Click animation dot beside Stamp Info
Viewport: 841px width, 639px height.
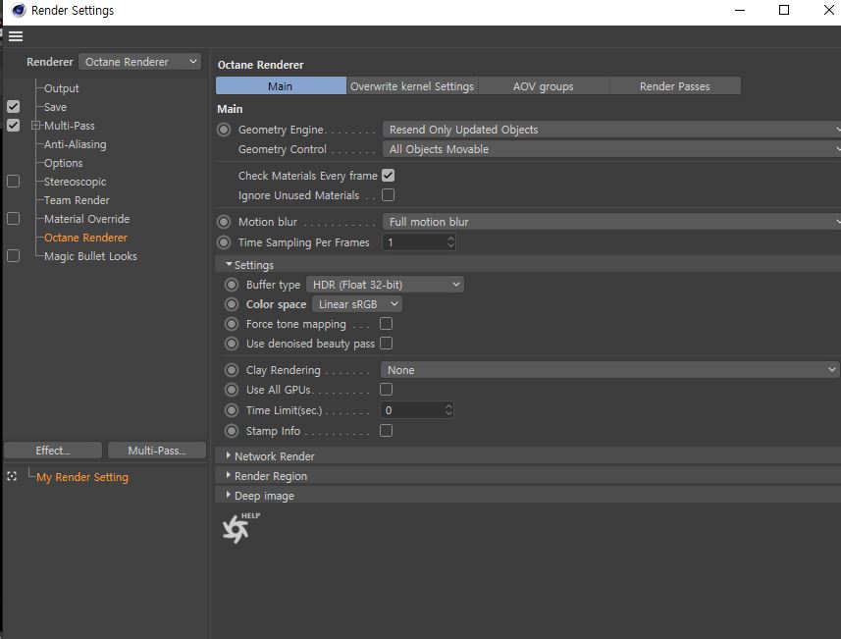point(232,431)
